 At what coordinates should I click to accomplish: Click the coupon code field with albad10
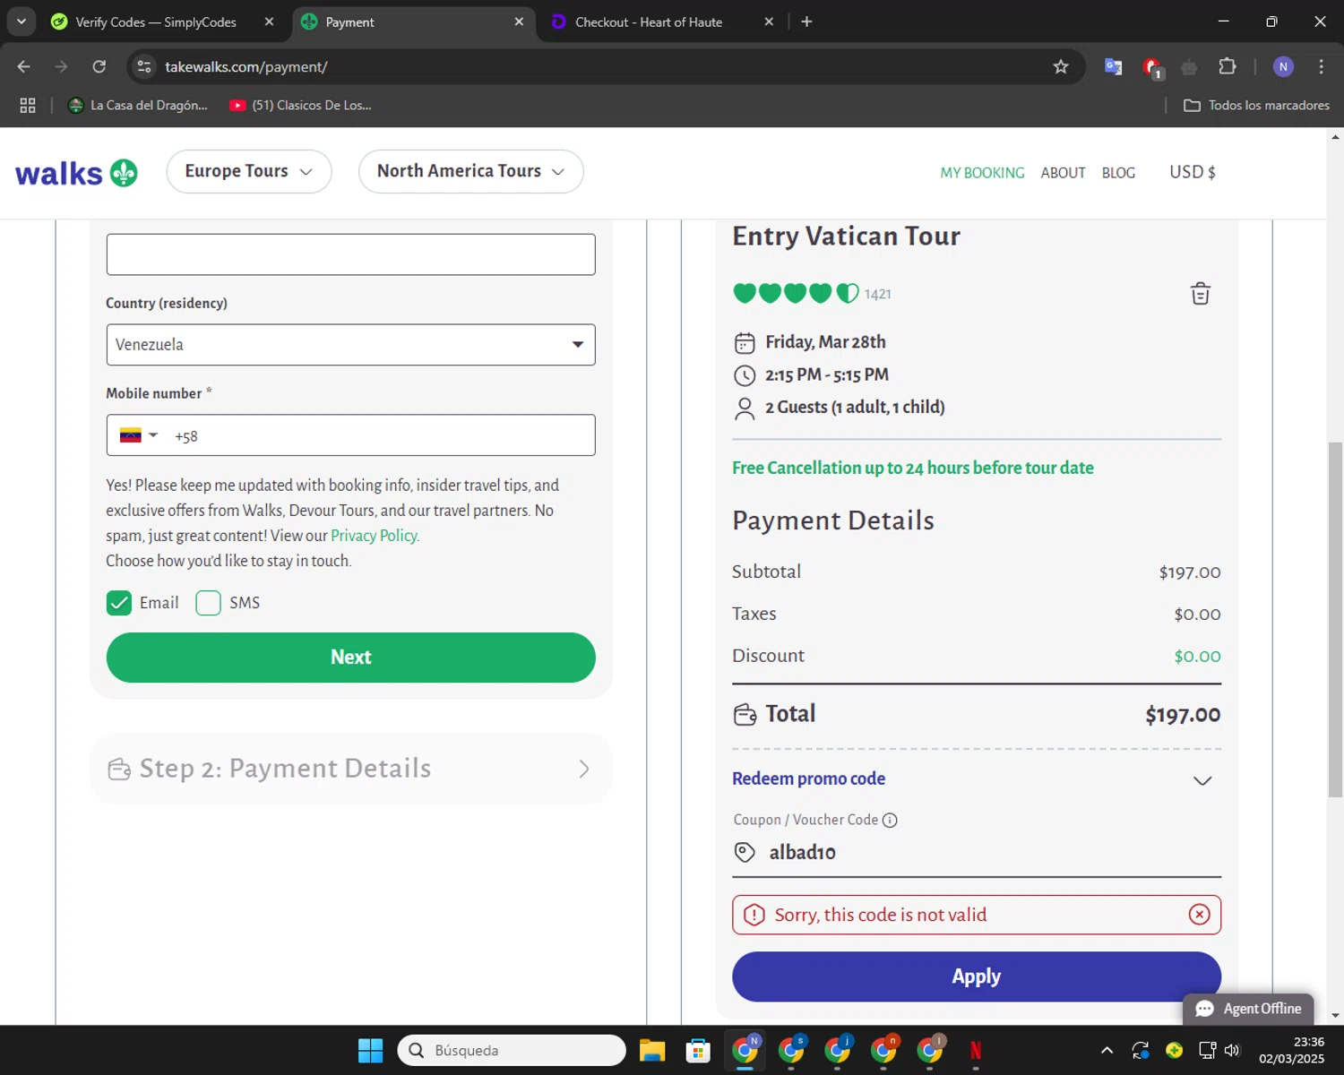977,853
